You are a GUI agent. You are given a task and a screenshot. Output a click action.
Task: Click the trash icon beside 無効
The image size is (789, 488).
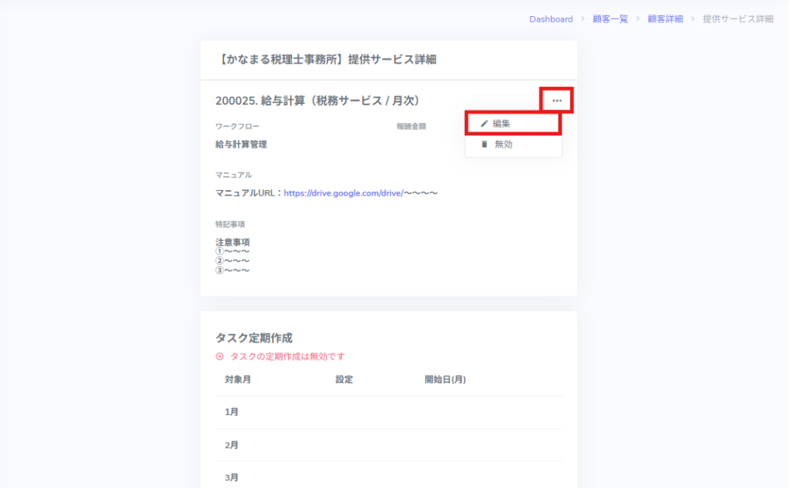pos(484,144)
